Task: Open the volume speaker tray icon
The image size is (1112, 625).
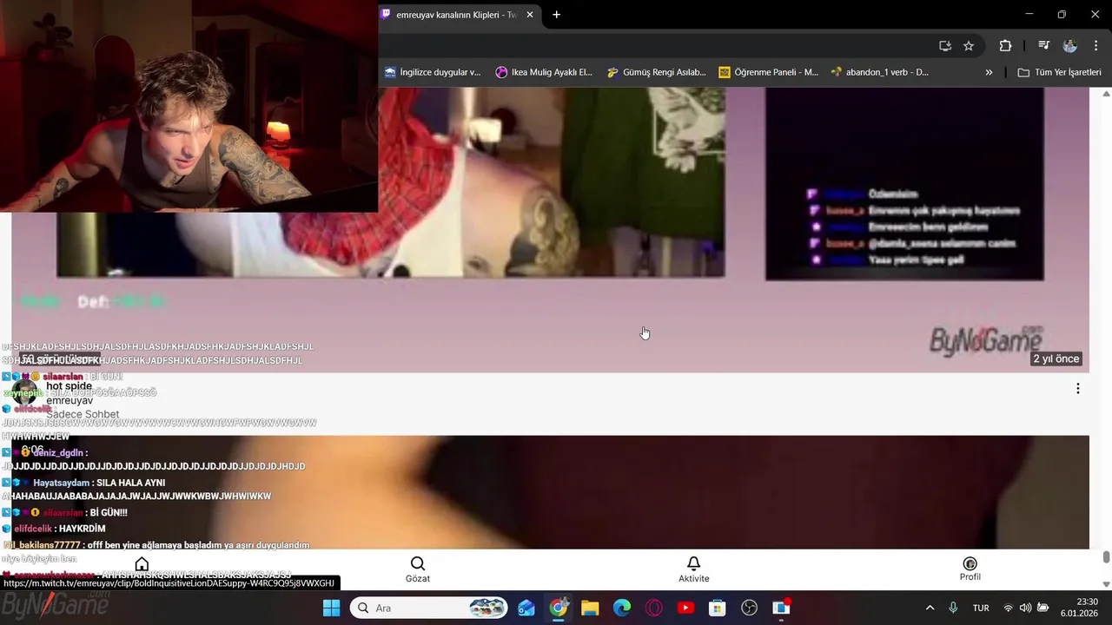Action: [1026, 608]
